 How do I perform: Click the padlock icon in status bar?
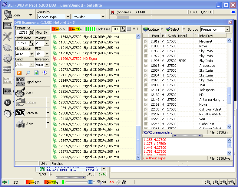[124, 182]
